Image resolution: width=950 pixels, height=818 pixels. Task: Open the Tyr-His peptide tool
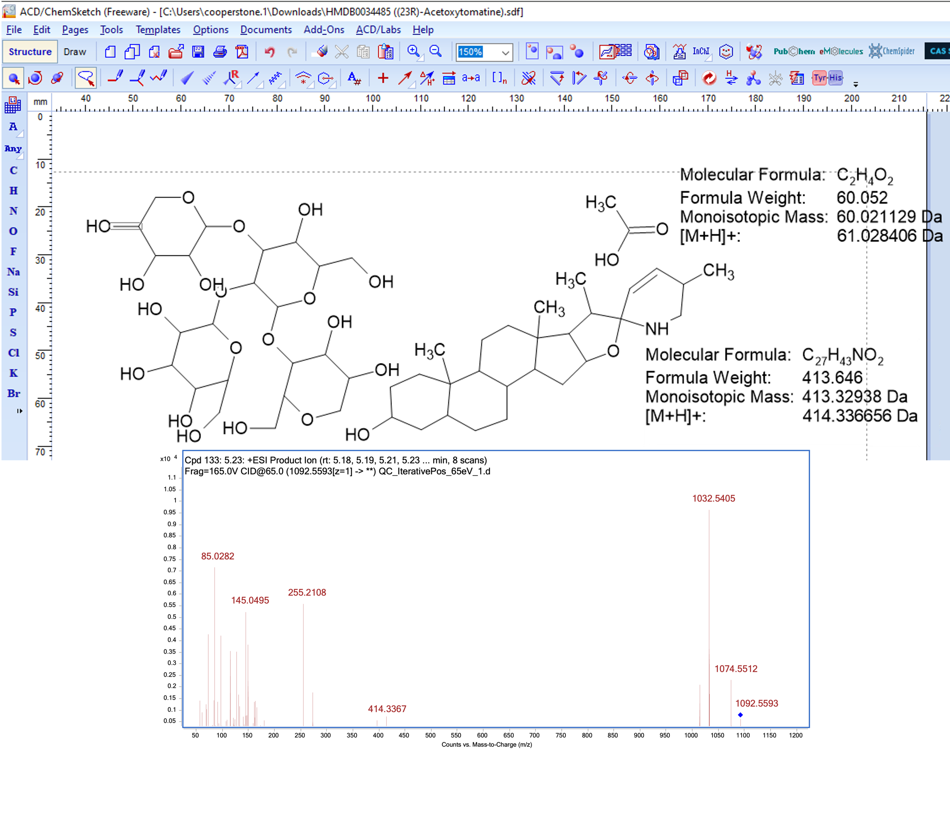(x=828, y=78)
